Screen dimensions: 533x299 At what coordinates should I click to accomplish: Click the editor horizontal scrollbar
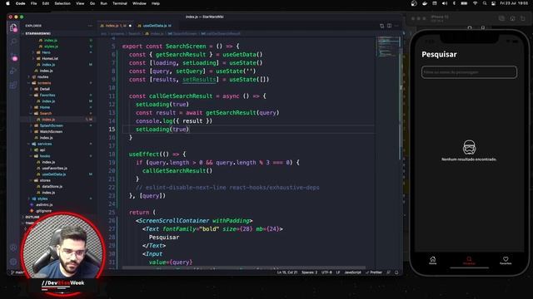(x=243, y=268)
